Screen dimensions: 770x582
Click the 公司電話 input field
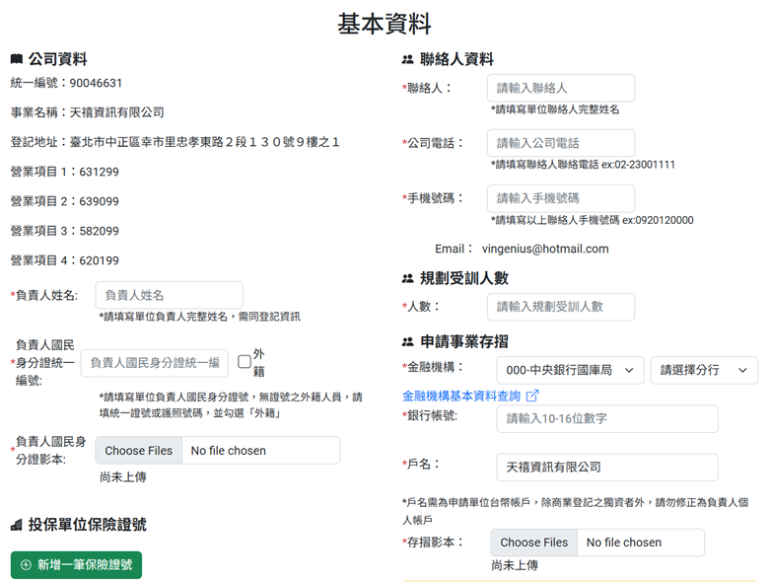tap(560, 143)
